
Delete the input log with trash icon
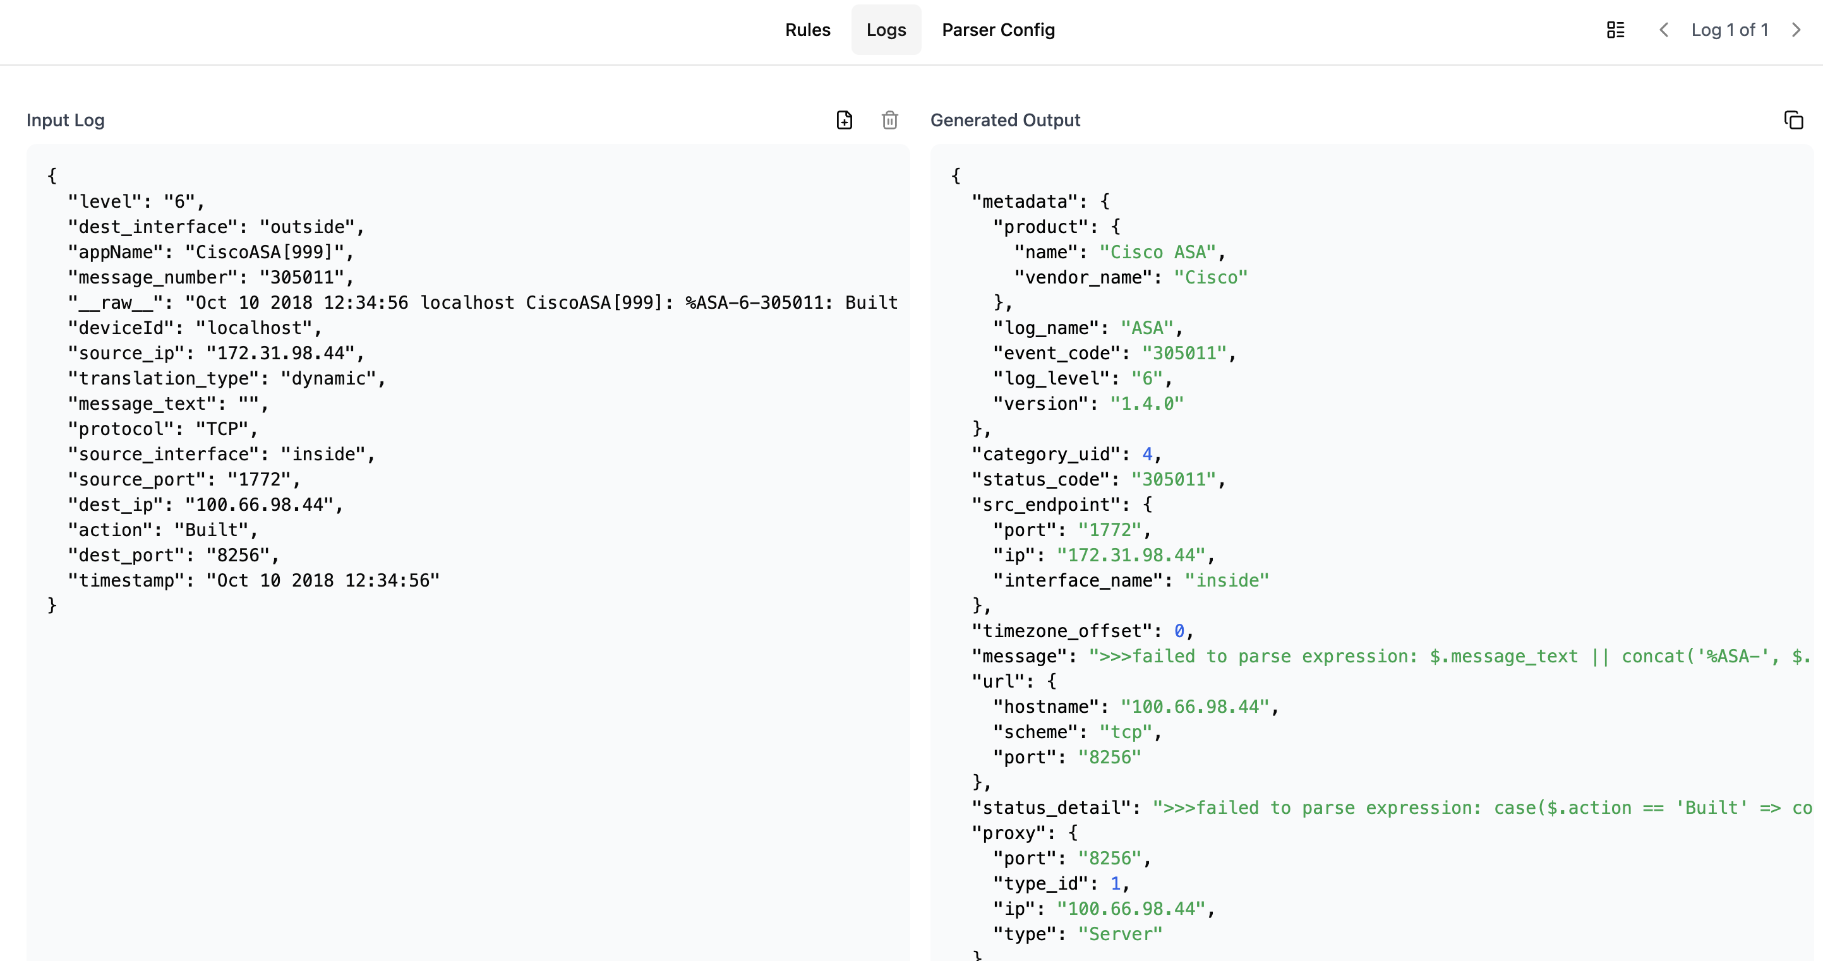pyautogui.click(x=889, y=120)
